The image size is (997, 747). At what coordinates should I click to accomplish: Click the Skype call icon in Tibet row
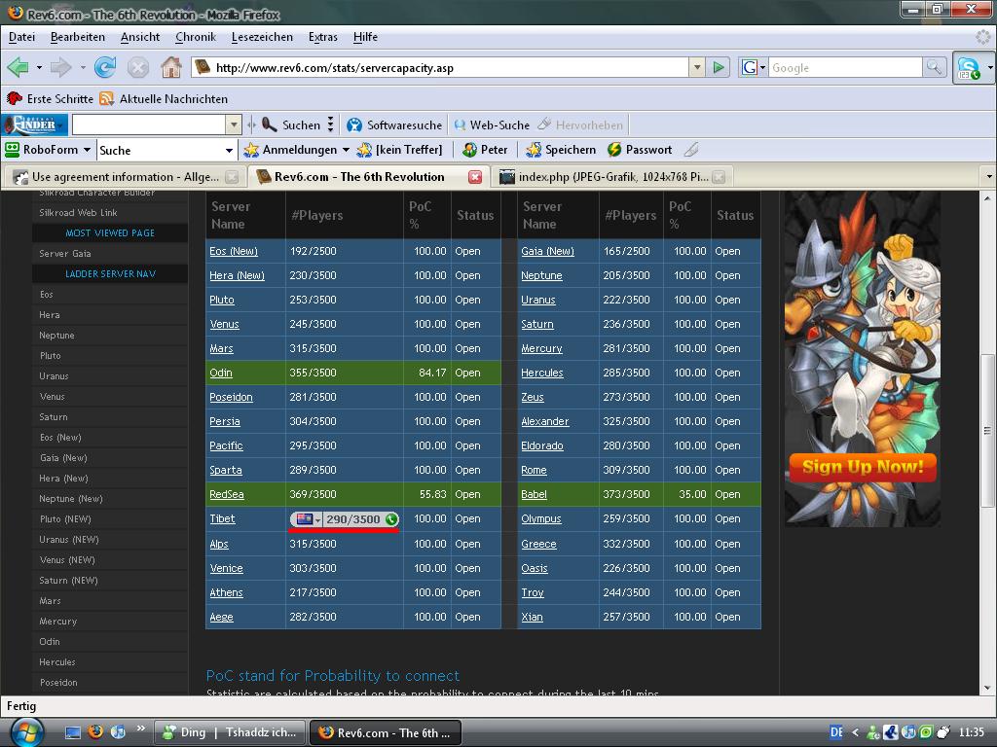click(391, 519)
